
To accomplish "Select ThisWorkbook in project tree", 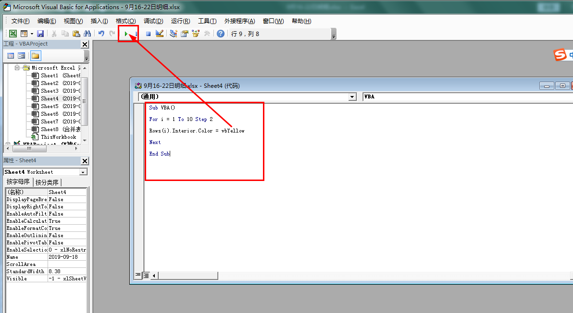I will (x=54, y=137).
